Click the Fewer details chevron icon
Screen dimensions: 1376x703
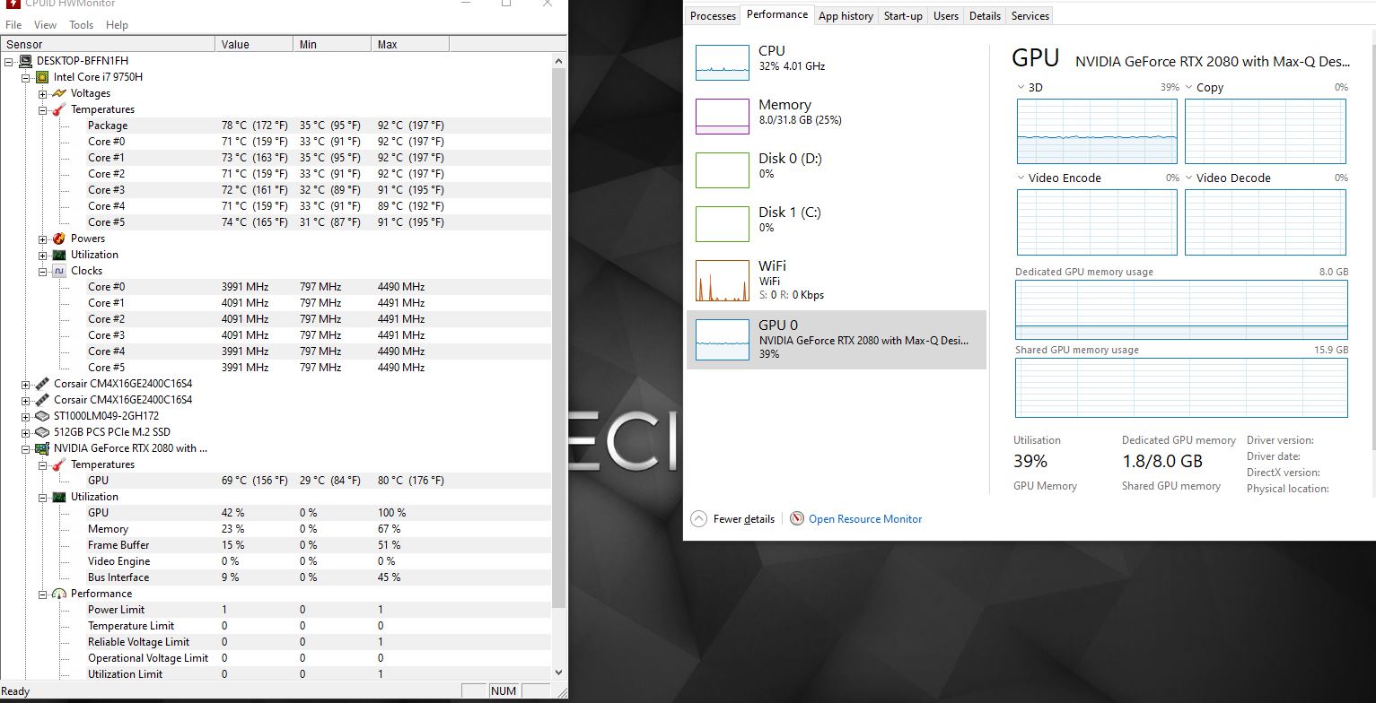point(698,519)
